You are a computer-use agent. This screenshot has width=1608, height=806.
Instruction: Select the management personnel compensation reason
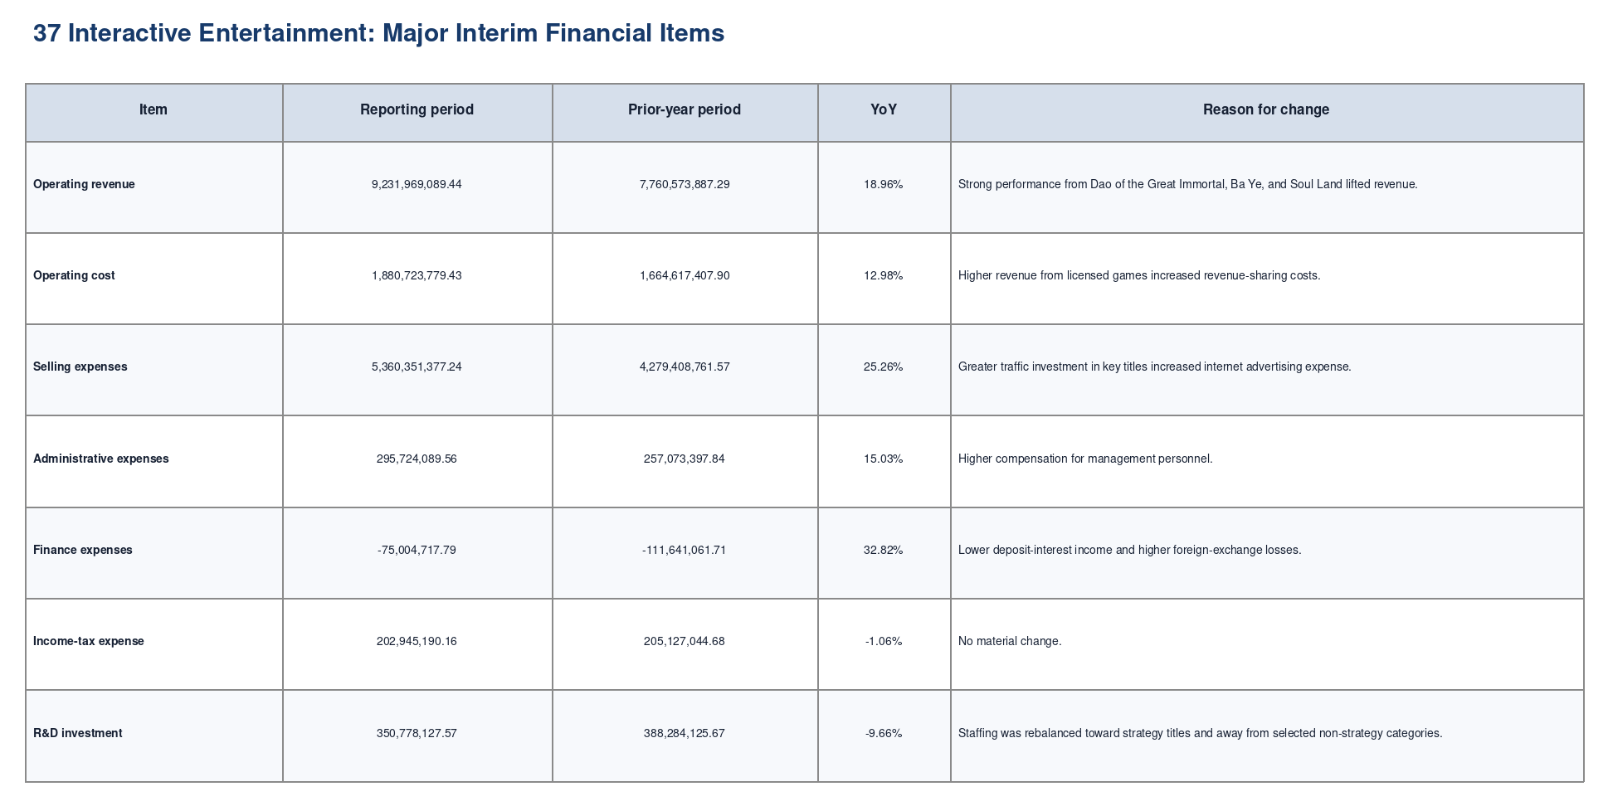pyautogui.click(x=1085, y=459)
